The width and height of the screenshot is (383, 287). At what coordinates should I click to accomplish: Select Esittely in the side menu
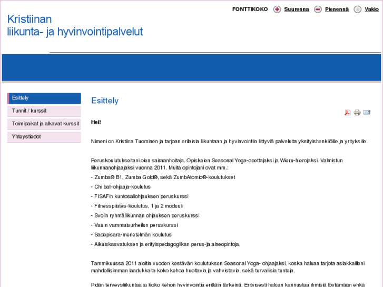pyautogui.click(x=44, y=98)
